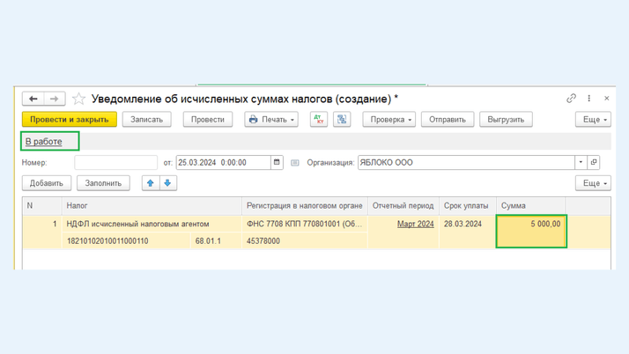This screenshot has width=629, height=354.
Task: Open the ЯБЛОКО ООО organization card icon
Action: [x=594, y=162]
